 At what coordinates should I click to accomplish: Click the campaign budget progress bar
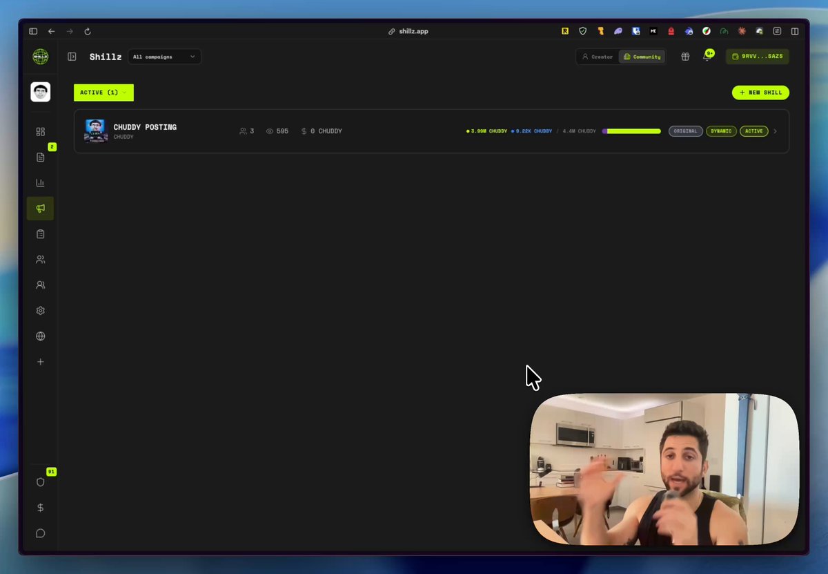(x=631, y=131)
